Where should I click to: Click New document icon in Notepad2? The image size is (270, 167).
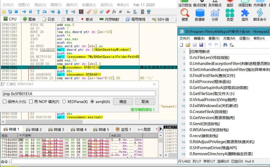181,45
